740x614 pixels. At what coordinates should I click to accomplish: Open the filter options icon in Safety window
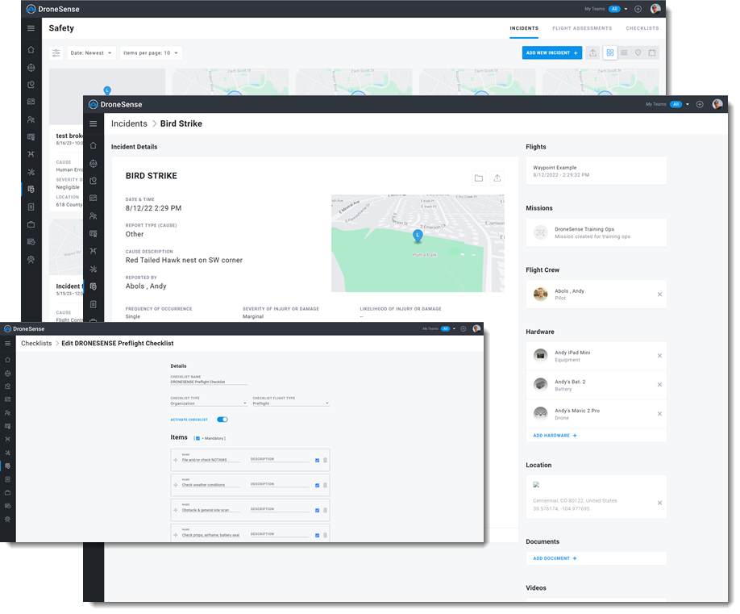(56, 53)
